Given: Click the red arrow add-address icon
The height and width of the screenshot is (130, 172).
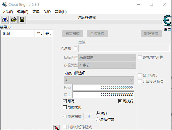Looking at the screenshot, I should pyautogui.click(x=57, y=127).
